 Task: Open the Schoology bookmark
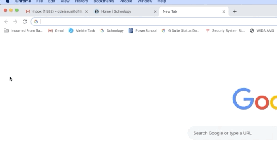coord(112,31)
